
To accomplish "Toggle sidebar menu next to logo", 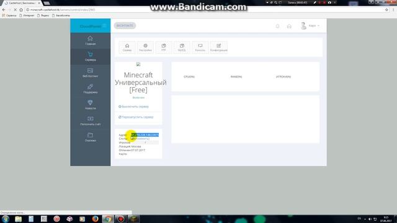I will click(x=104, y=25).
